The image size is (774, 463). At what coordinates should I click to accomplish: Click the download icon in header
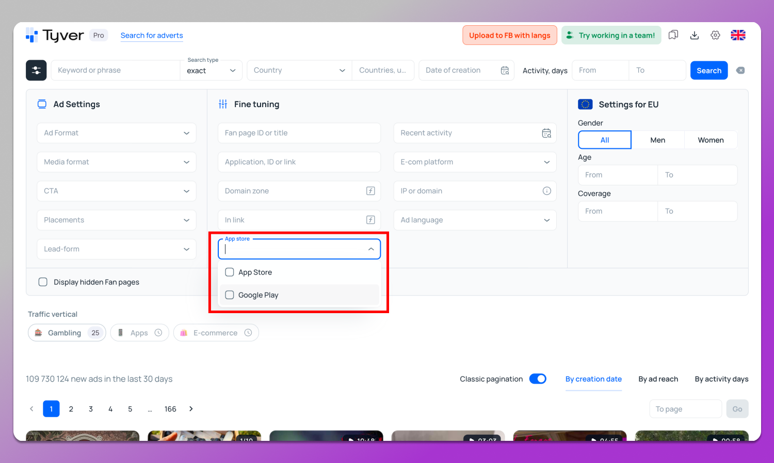[695, 35]
